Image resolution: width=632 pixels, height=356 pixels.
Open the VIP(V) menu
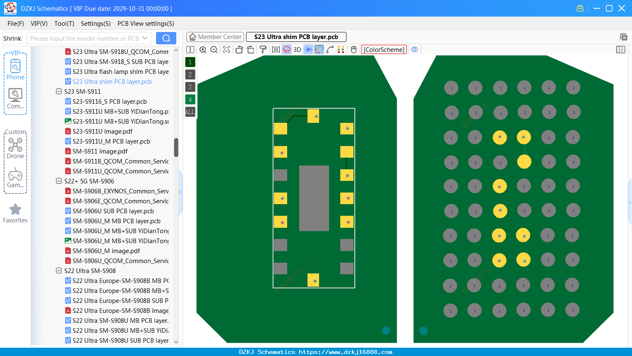pos(39,24)
